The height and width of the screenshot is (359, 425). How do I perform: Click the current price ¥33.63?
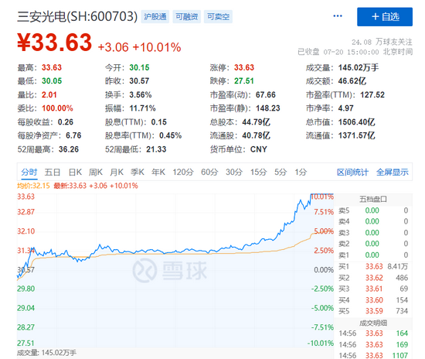pos(55,43)
